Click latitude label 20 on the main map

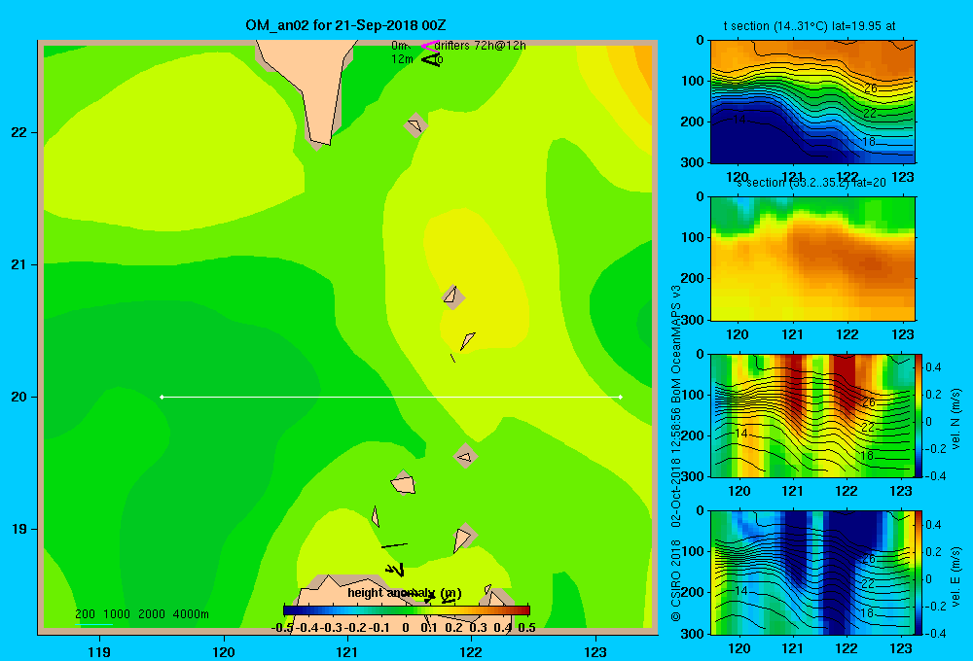tap(18, 397)
